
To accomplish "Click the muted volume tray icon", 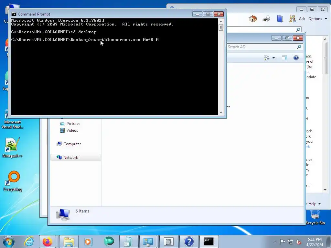I will pyautogui.click(x=298, y=242).
